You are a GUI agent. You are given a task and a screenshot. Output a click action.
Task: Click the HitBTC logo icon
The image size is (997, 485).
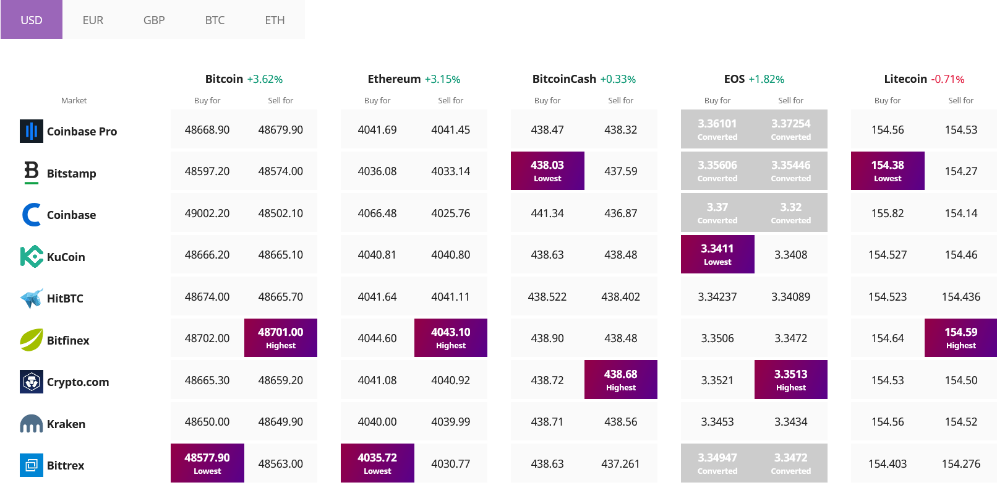[32, 298]
